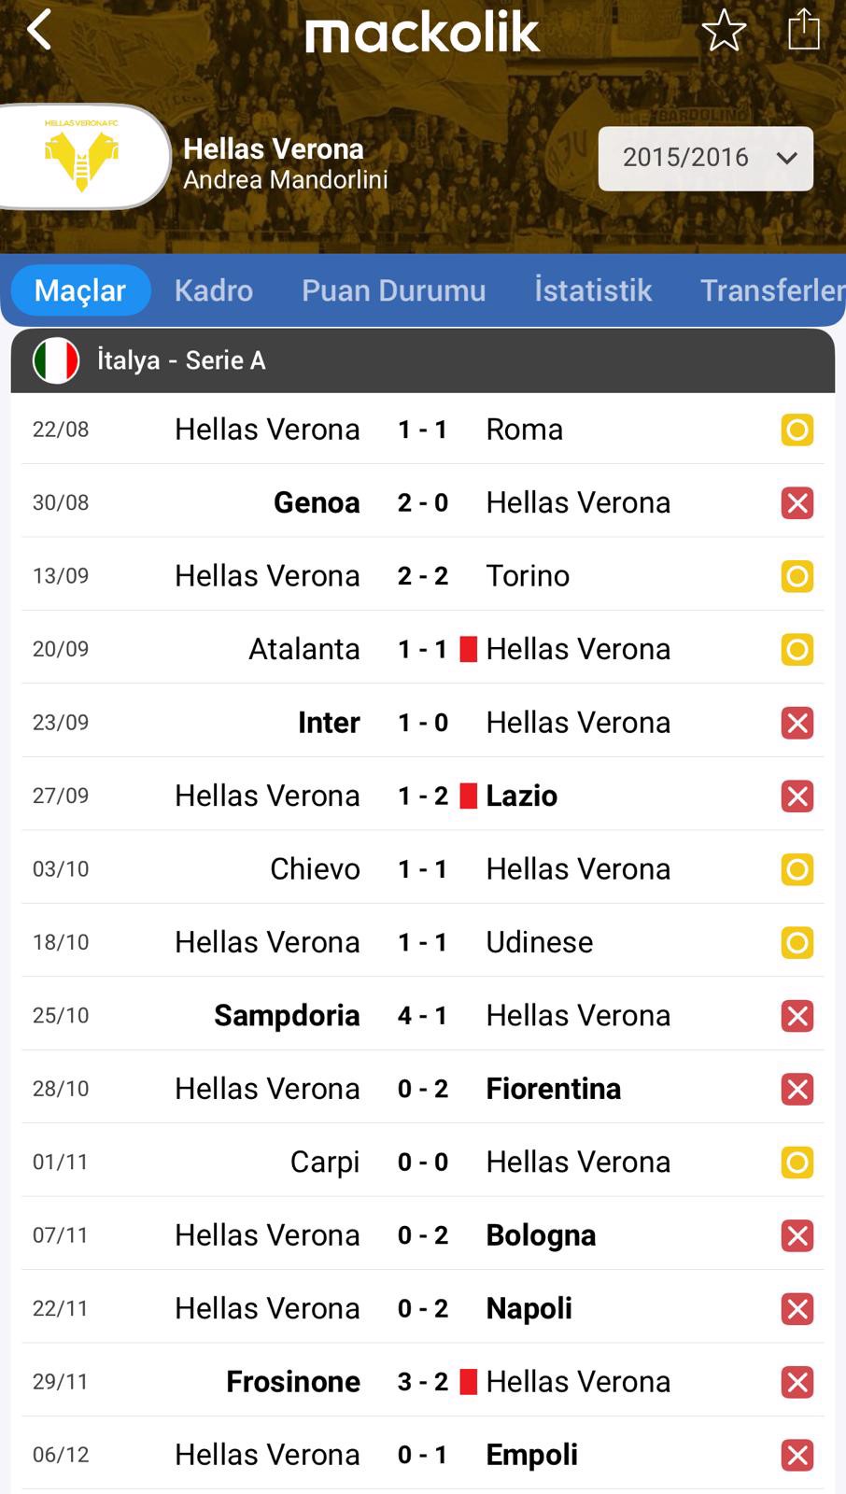Tap the draw icon for Torino match

click(797, 576)
